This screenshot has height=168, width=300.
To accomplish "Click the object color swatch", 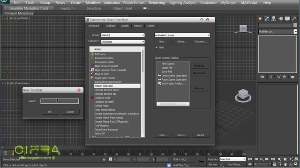I will click(295, 25).
